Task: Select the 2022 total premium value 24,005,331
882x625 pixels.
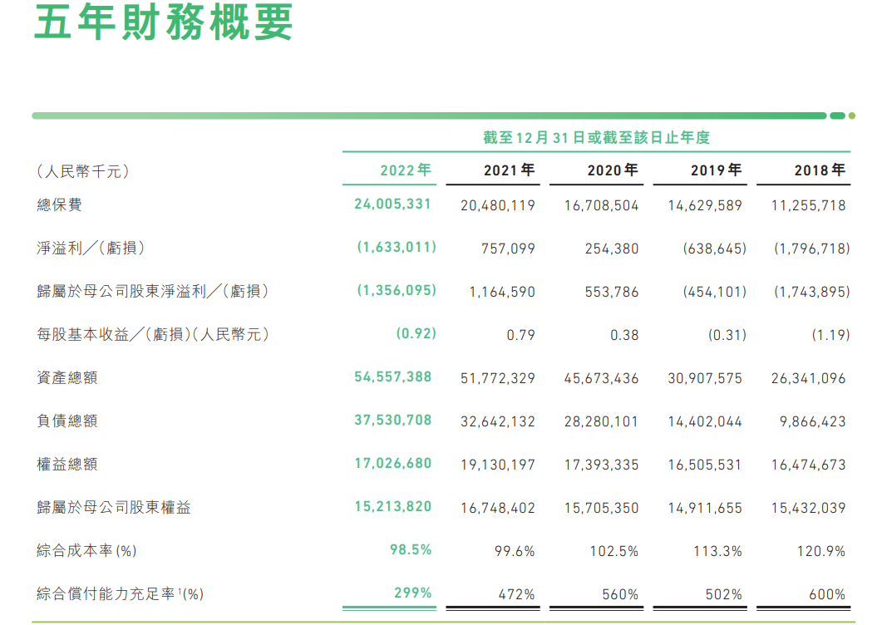Action: click(392, 204)
